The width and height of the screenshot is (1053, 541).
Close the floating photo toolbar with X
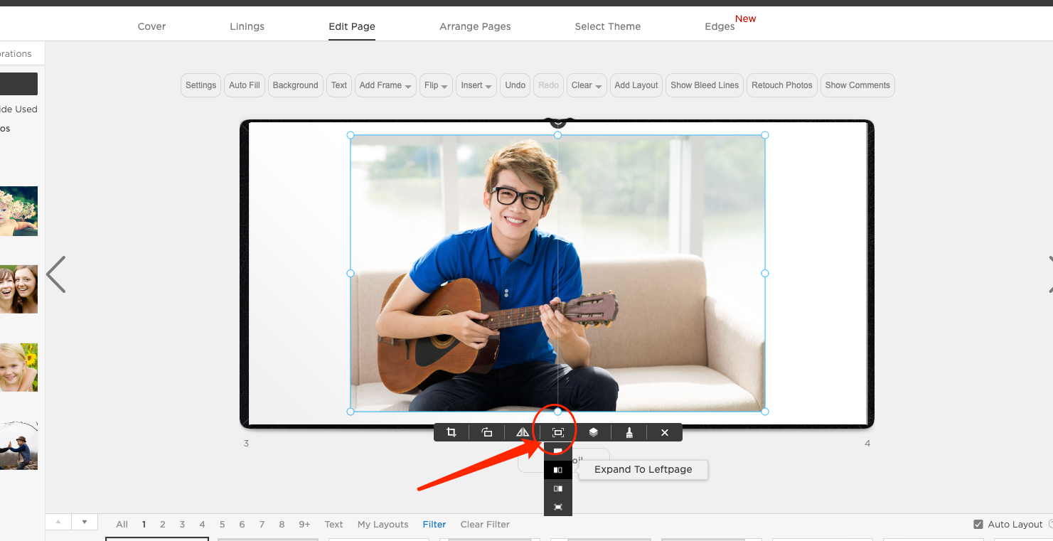click(665, 432)
